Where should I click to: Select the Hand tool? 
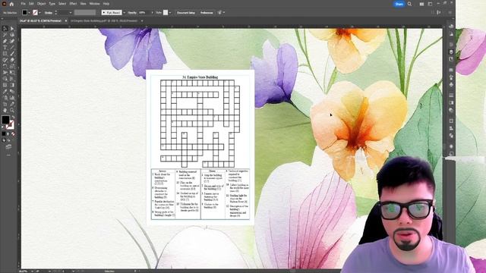(5, 110)
